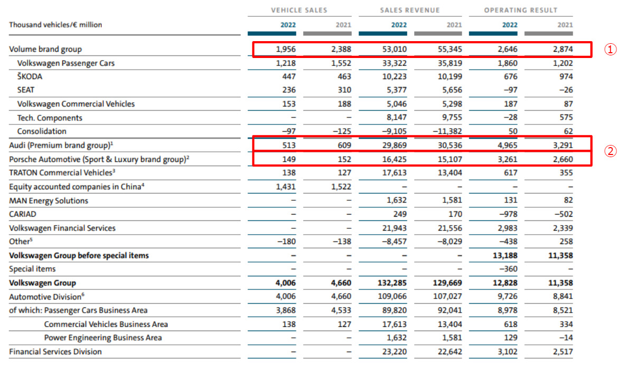636x368 pixels.
Task: Select the 'SEAT' row label
Action: [26, 90]
